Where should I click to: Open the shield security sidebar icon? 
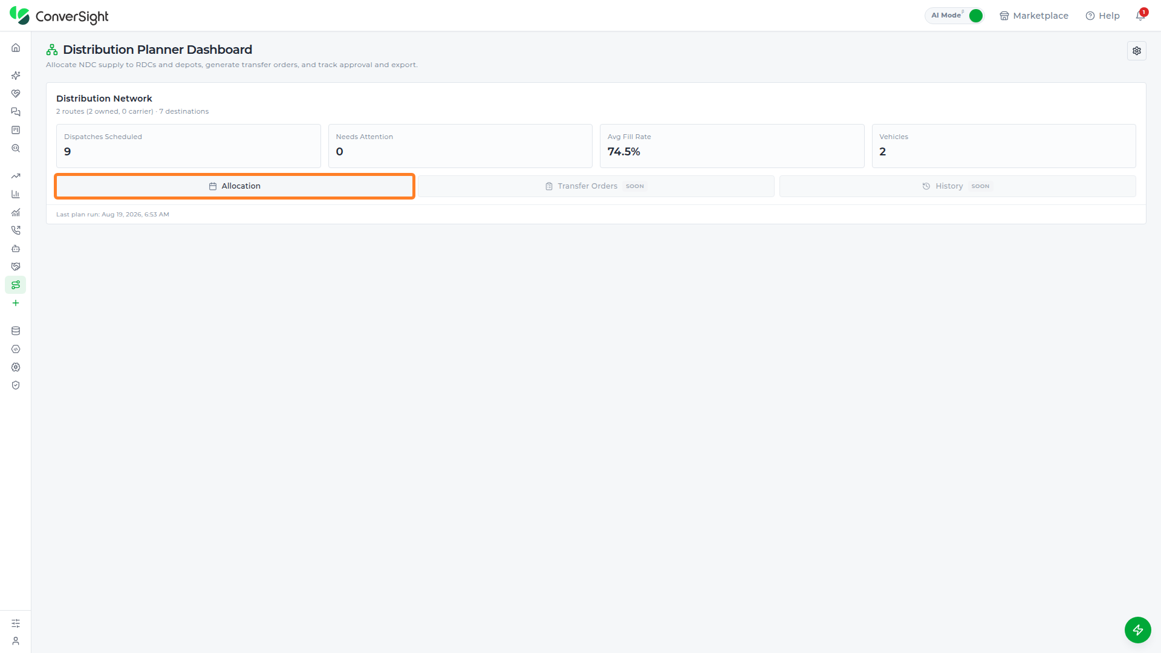coord(16,385)
